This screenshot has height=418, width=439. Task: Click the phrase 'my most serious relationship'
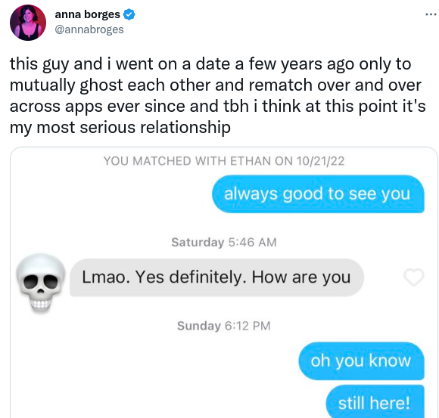pos(120,128)
